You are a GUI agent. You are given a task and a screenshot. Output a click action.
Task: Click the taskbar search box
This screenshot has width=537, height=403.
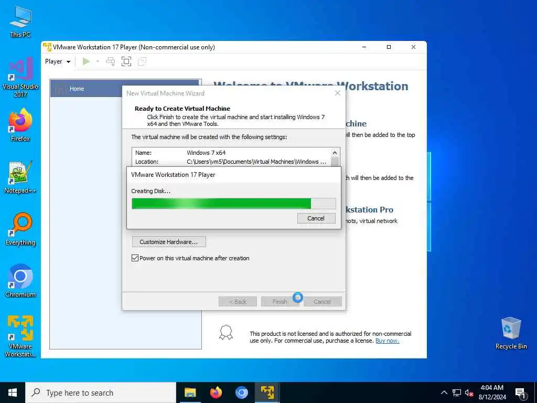coord(101,393)
